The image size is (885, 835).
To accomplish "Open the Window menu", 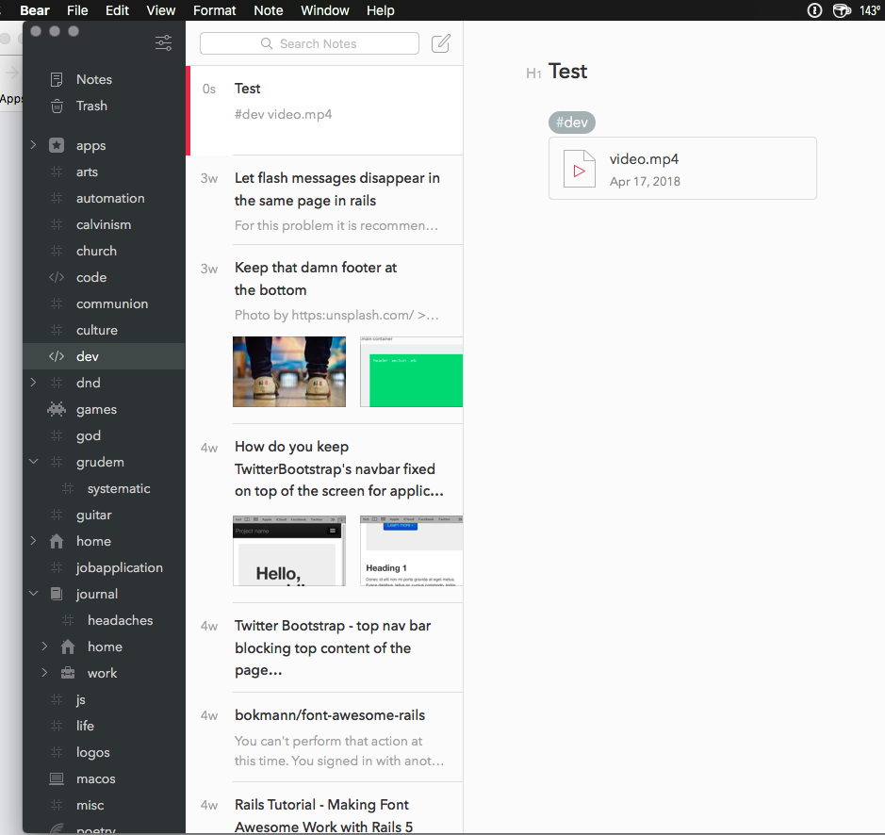I will (324, 10).
